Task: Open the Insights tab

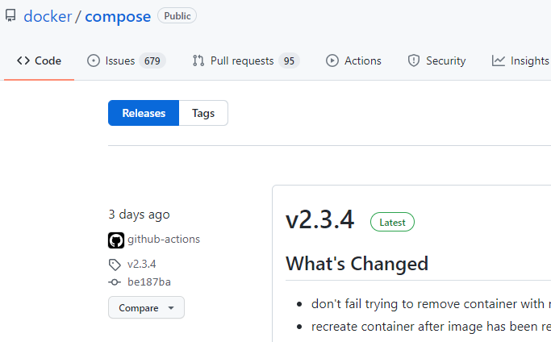Action: (x=521, y=60)
